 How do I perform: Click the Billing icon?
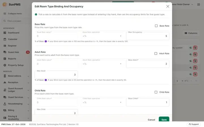pyautogui.click(x=5, y=110)
